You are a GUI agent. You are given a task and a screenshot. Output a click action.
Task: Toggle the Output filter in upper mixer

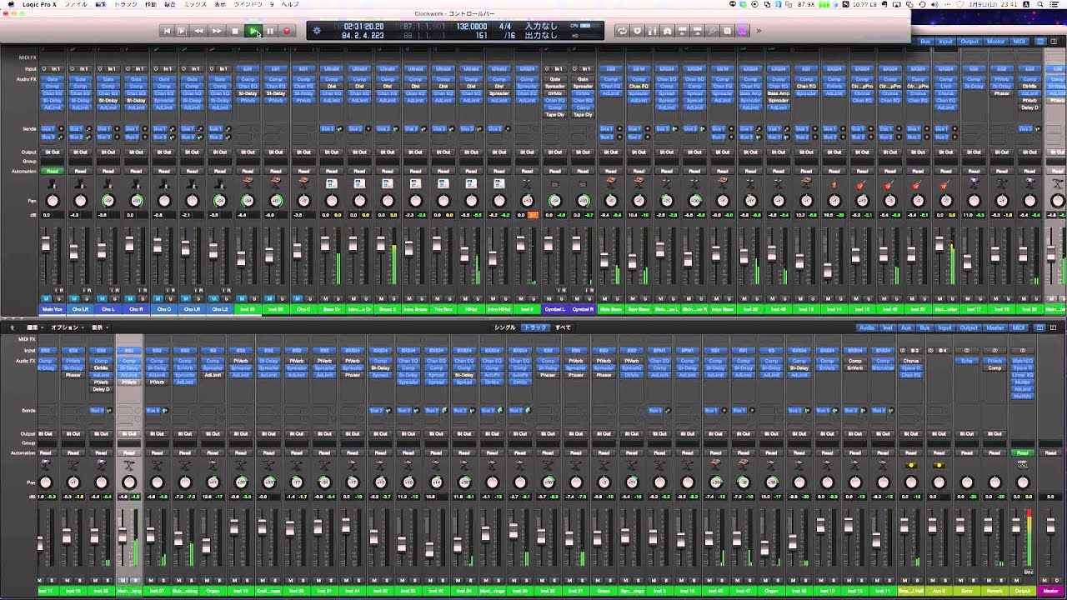(x=969, y=41)
